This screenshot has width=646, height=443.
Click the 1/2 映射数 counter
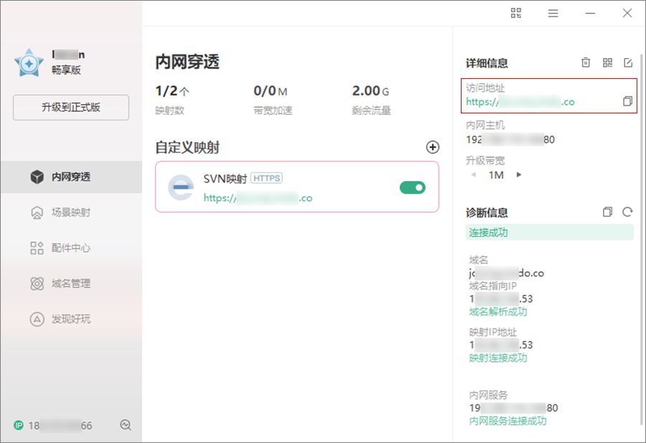172,90
